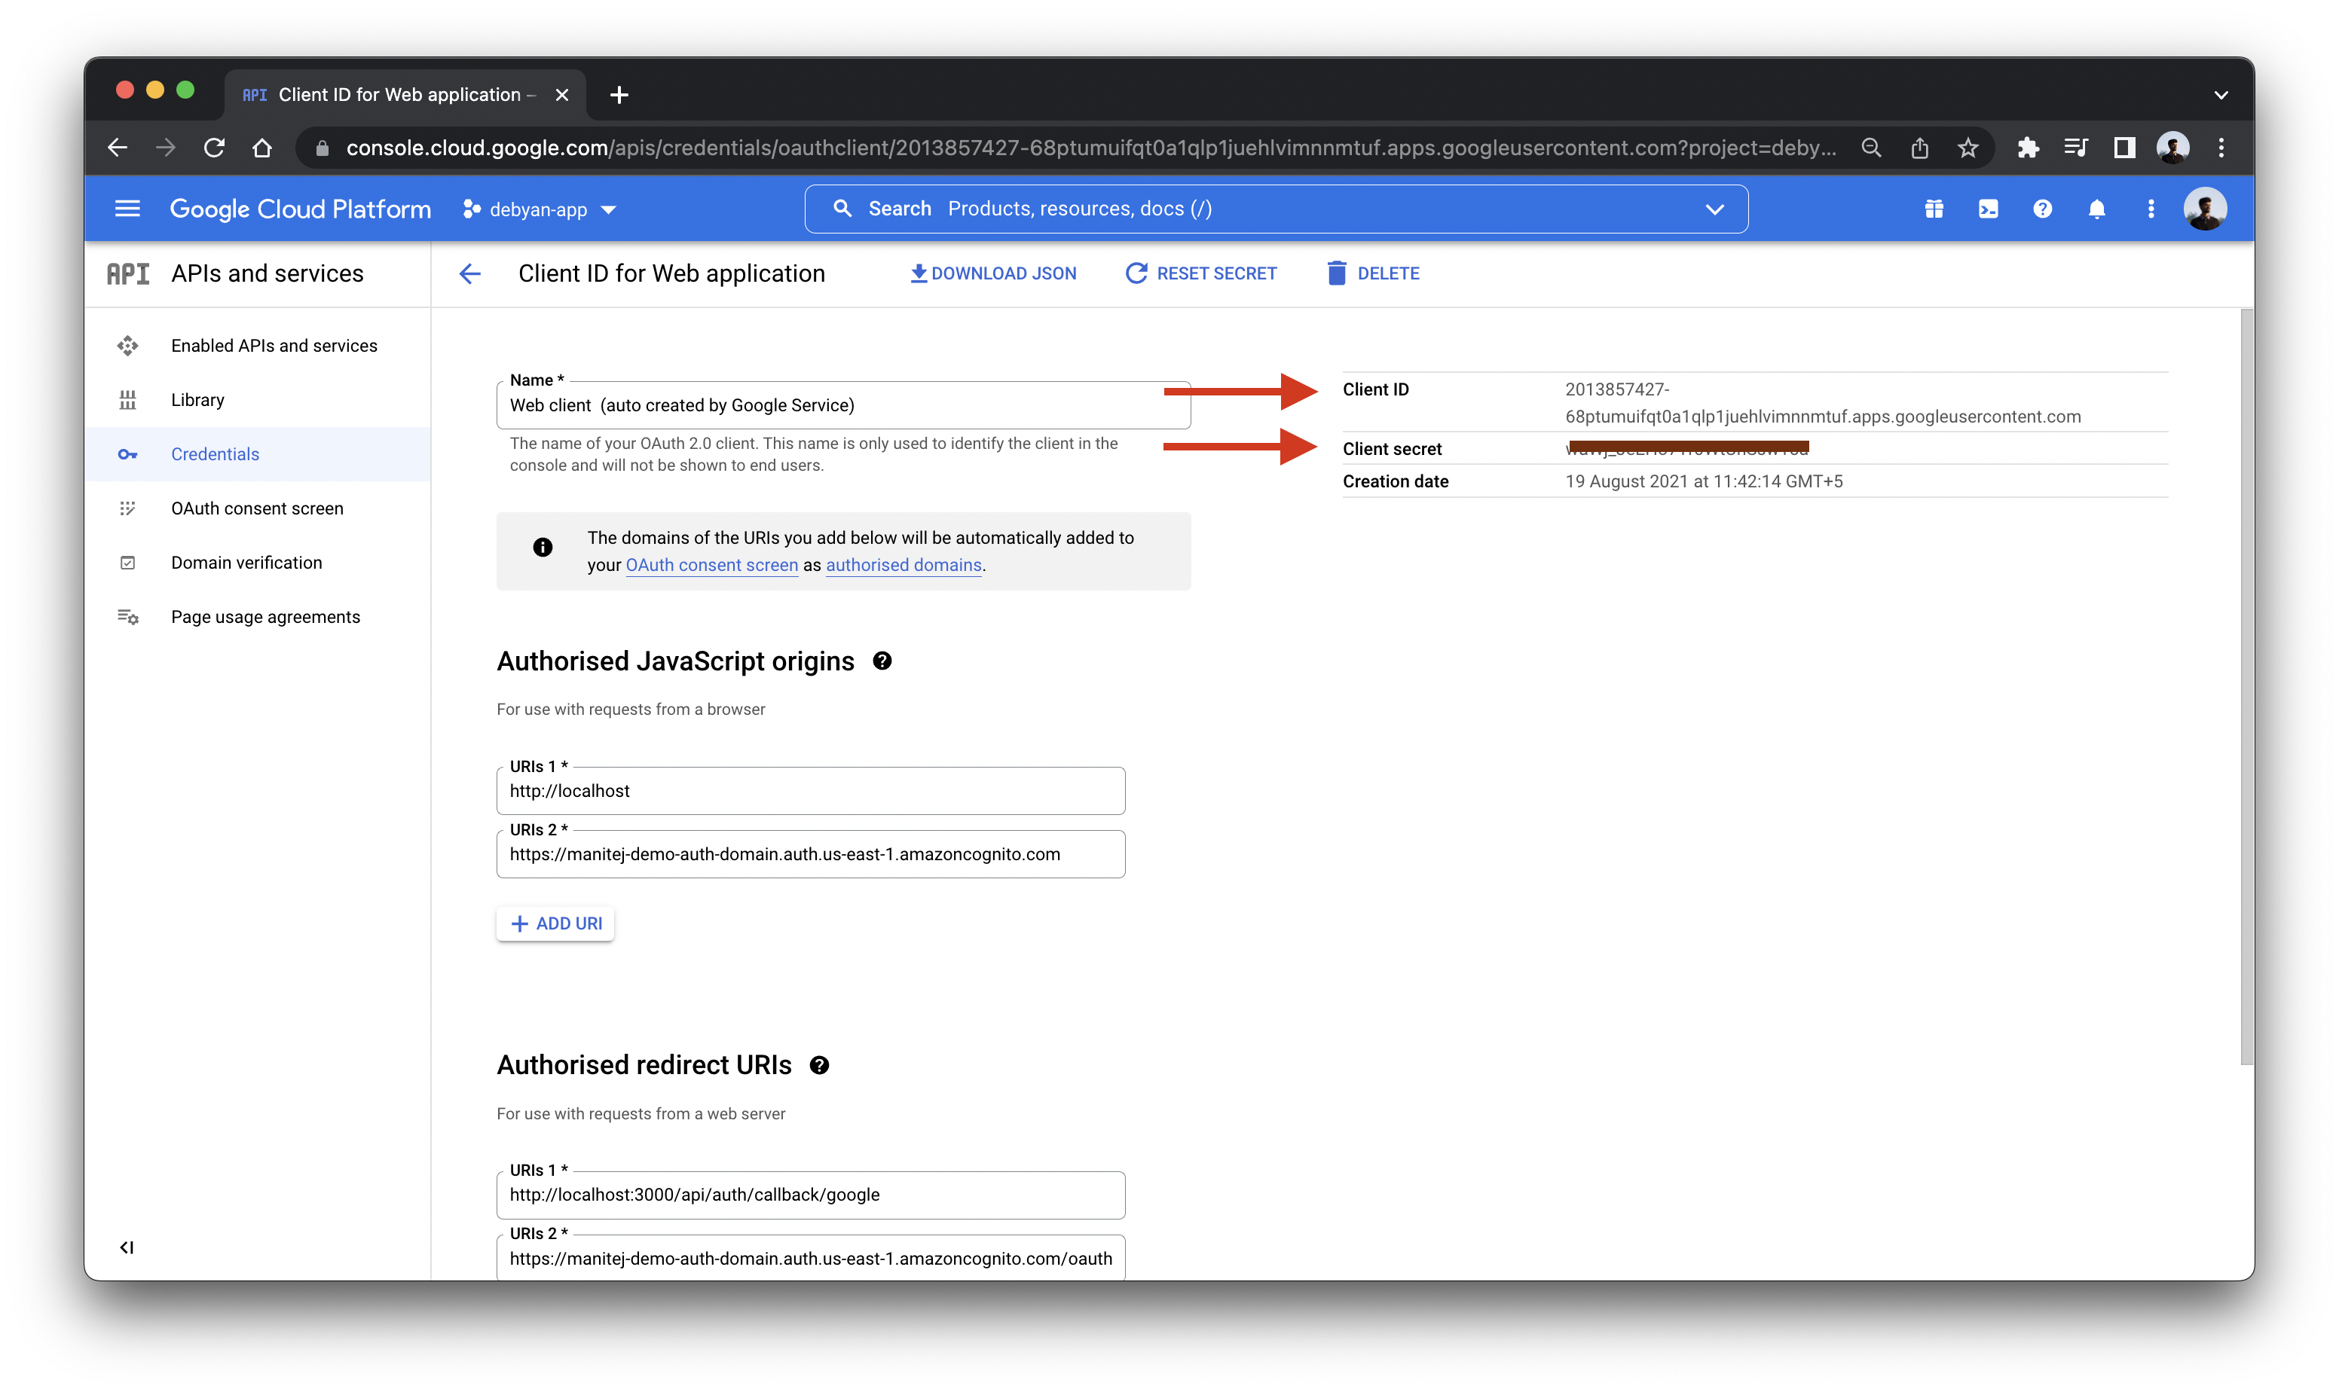Select Credentials in the sidebar
The width and height of the screenshot is (2339, 1392).
(257, 454)
